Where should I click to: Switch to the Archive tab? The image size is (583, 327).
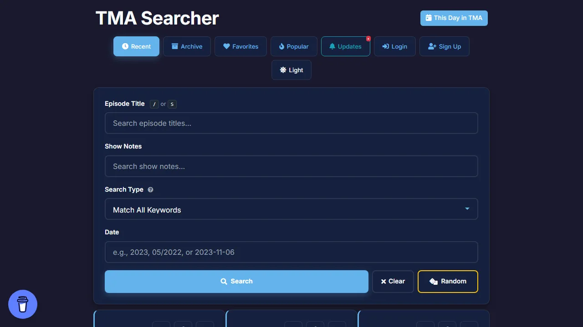(187, 46)
